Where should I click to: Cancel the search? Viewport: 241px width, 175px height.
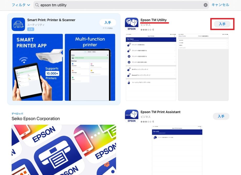pyautogui.click(x=220, y=5)
